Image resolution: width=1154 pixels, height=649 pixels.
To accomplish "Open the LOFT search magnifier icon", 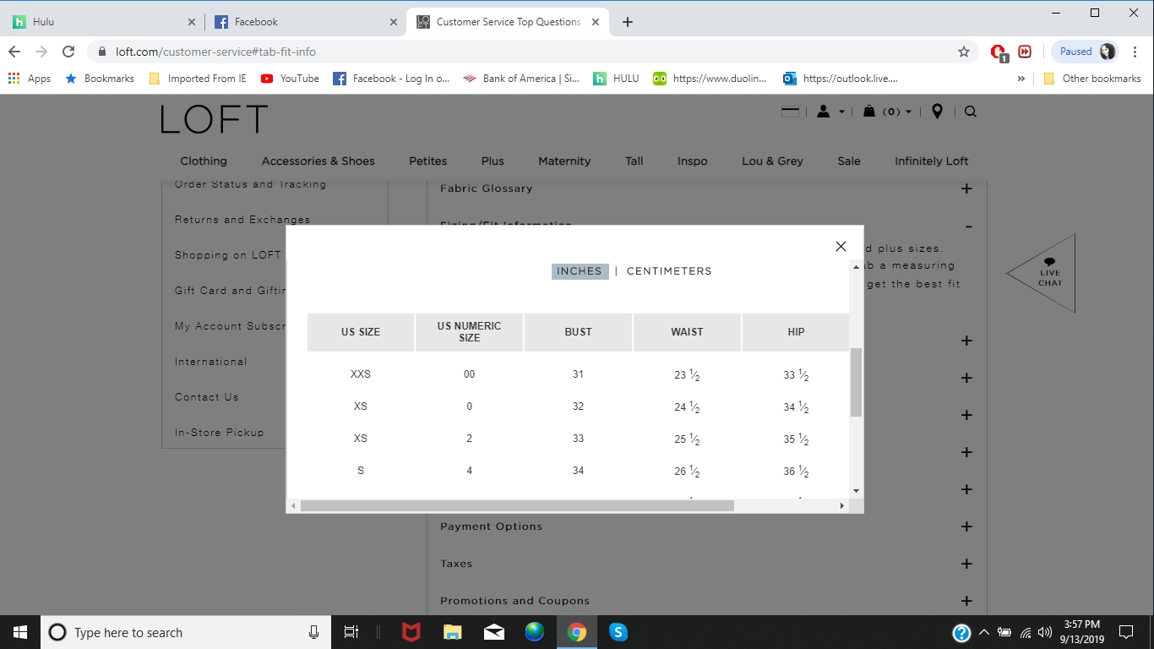I will click(x=971, y=112).
